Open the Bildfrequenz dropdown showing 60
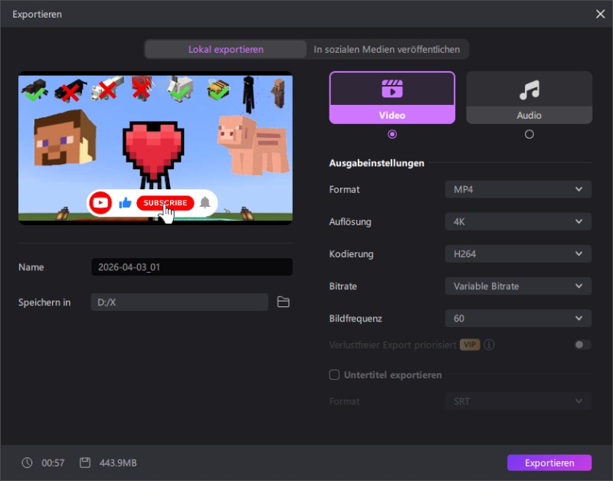This screenshot has width=613, height=481. 518,318
